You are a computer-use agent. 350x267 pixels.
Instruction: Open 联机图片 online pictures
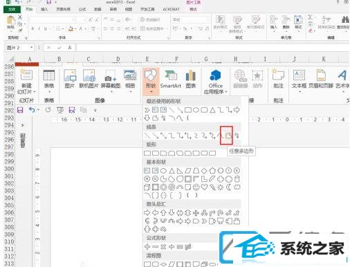click(x=89, y=80)
